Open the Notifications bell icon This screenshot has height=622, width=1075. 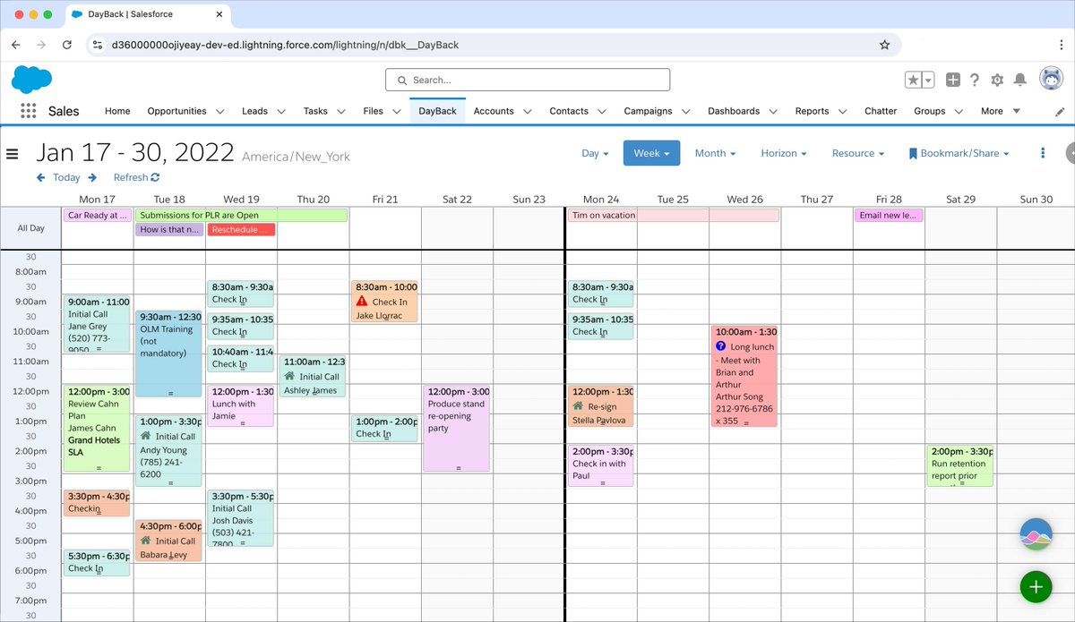[x=1019, y=80]
